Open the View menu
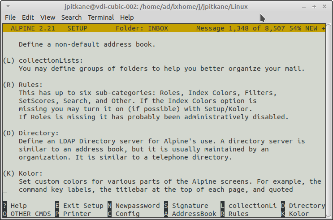 coord(48,17)
